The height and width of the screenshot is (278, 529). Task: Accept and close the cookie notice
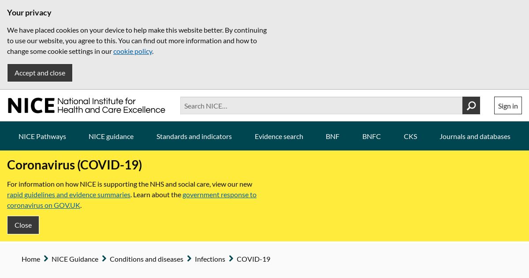pos(40,73)
